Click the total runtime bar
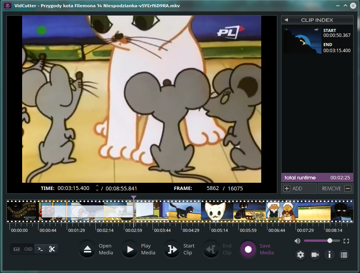 click(317, 178)
